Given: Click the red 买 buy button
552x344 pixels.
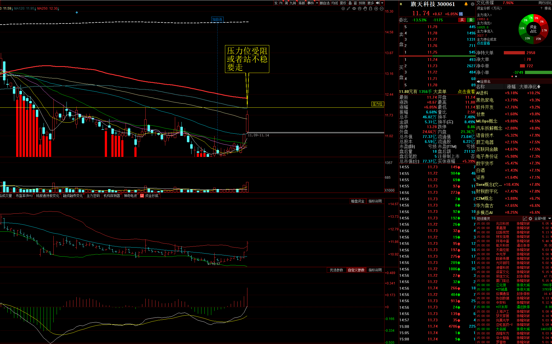Looking at the screenshot, I should point(462,20).
